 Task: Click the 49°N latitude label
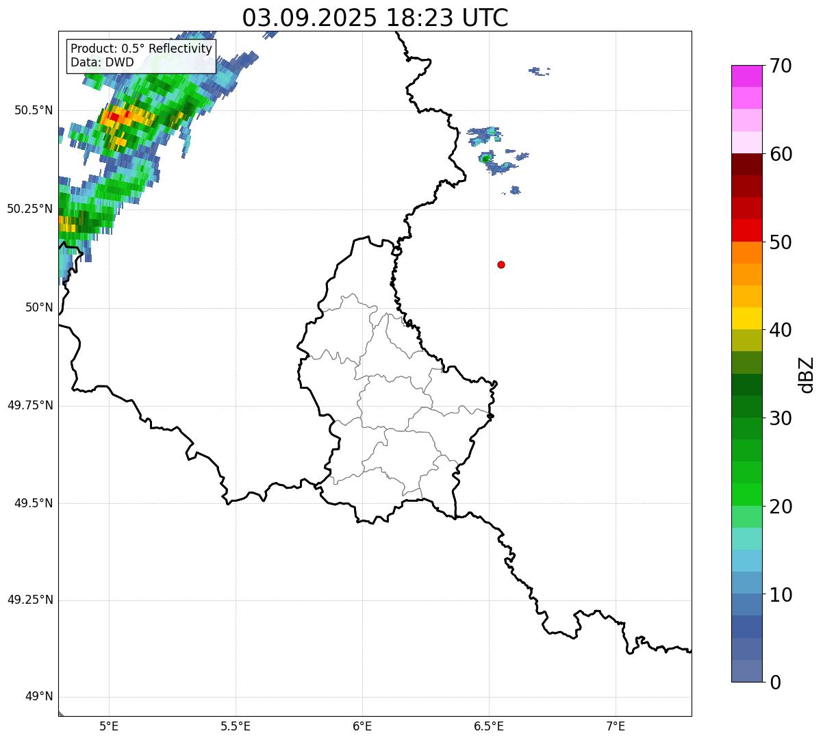coord(39,697)
